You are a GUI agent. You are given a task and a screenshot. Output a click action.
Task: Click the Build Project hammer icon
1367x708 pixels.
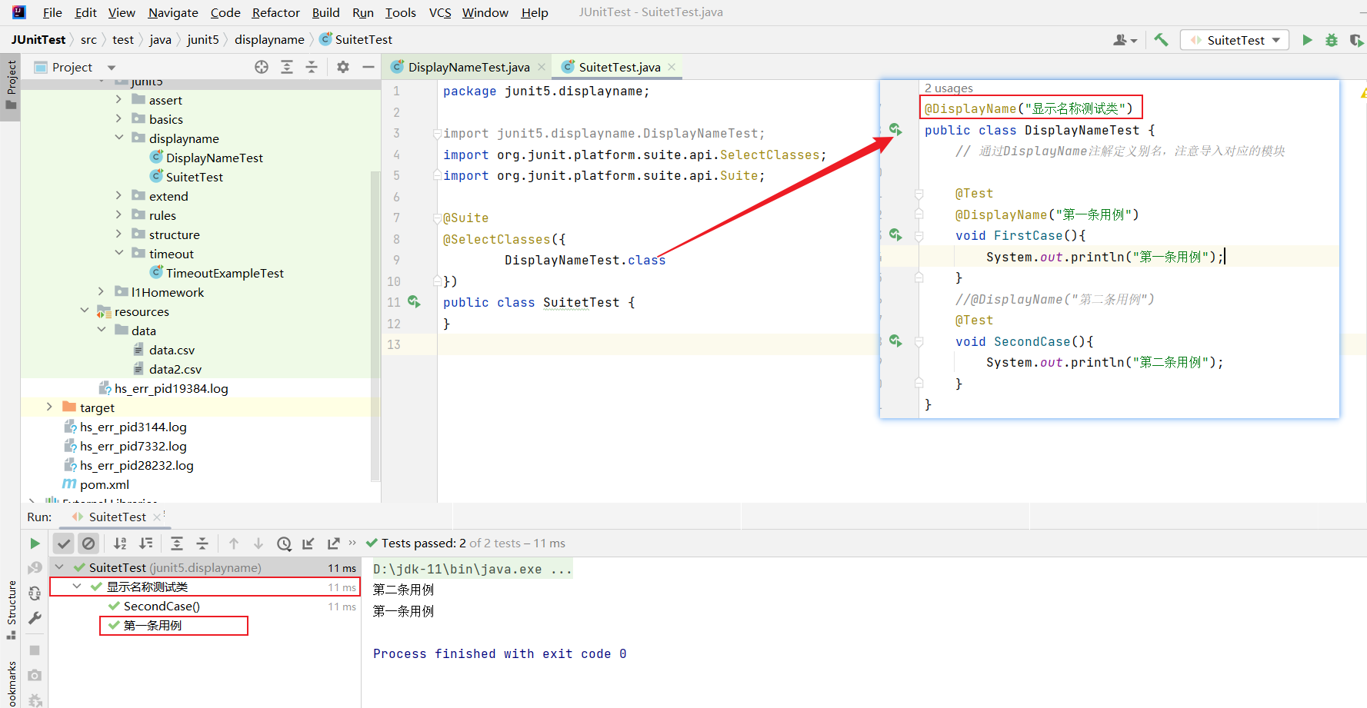pos(1161,40)
